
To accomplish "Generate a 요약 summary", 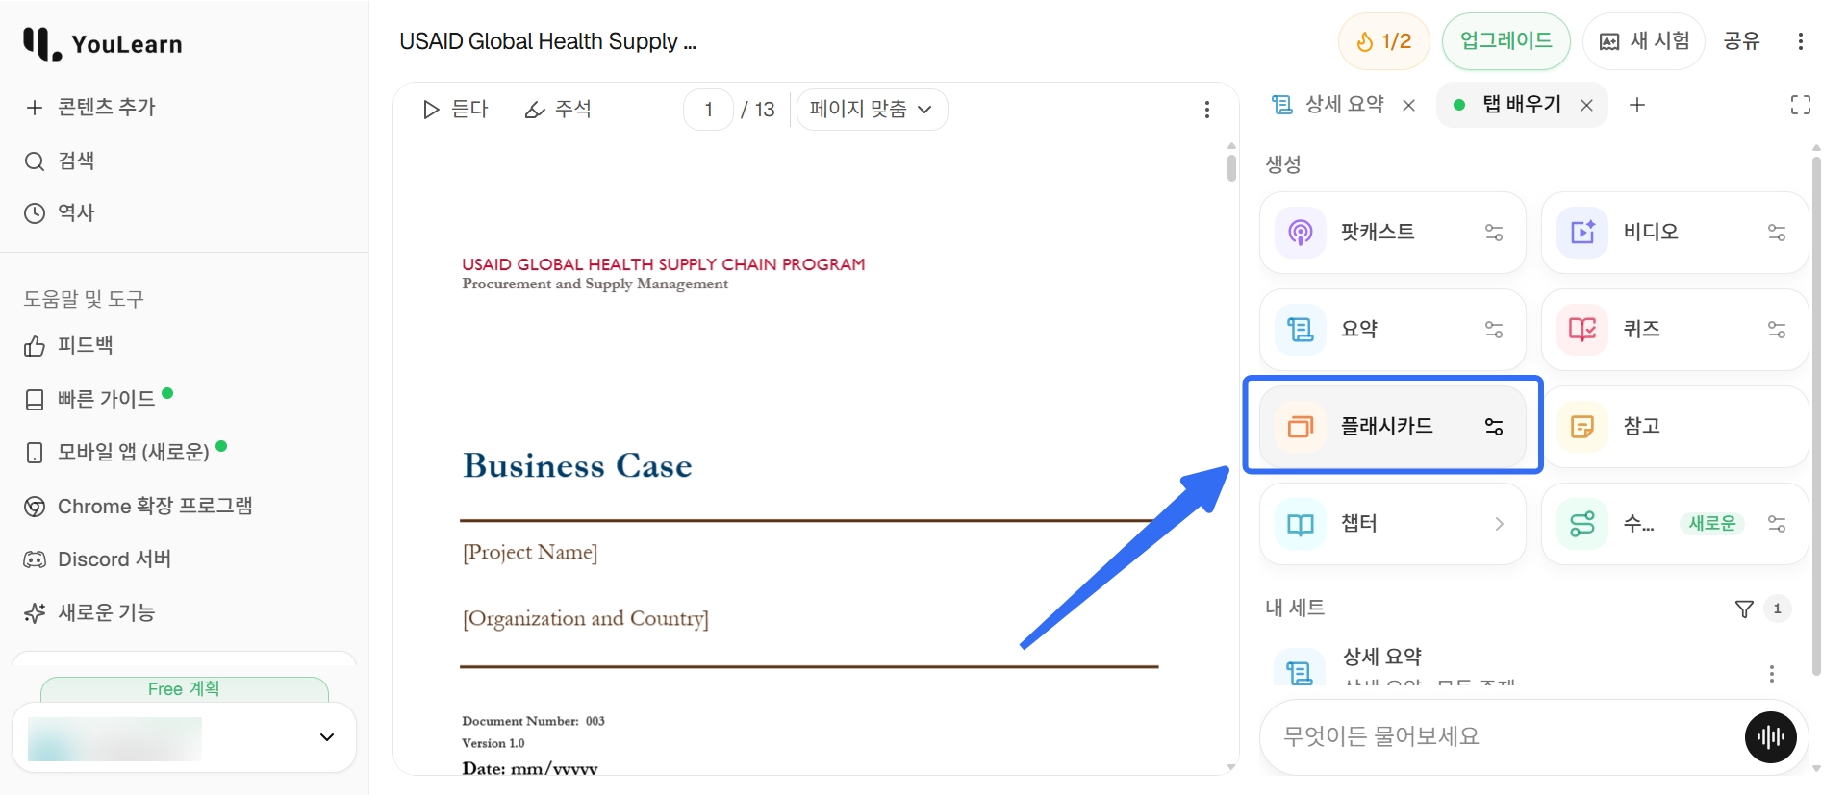I will pyautogui.click(x=1392, y=330).
